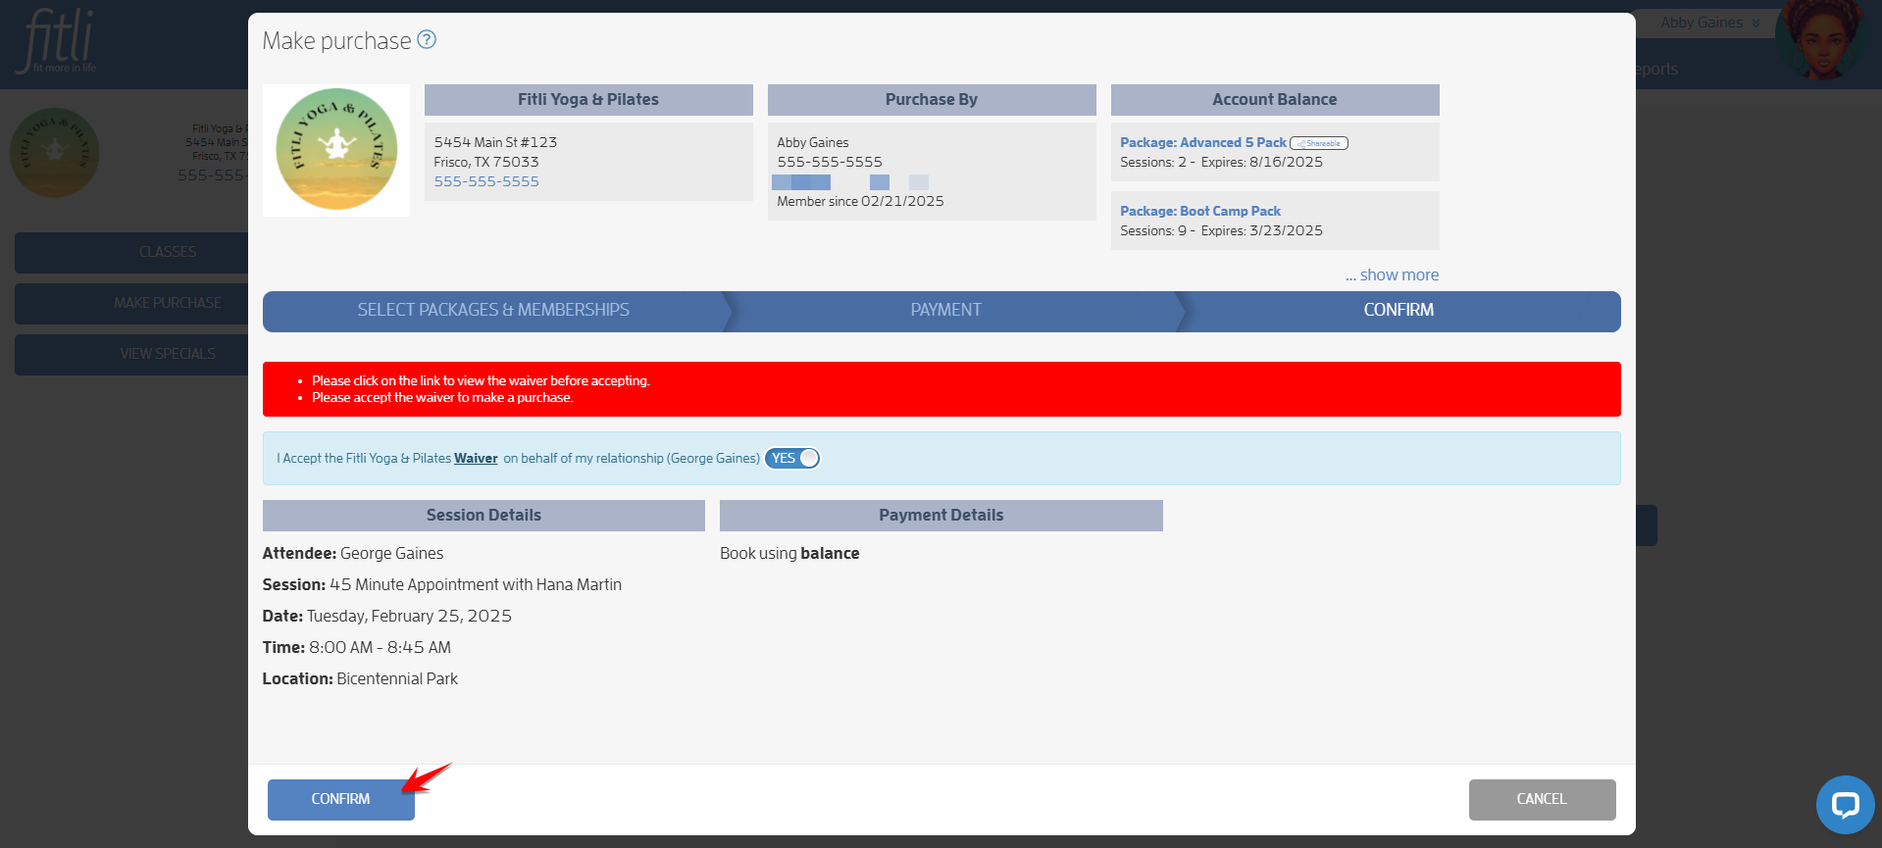Viewport: 1882px width, 848px height.
Task: Expand the show more account balances link
Action: tap(1392, 275)
